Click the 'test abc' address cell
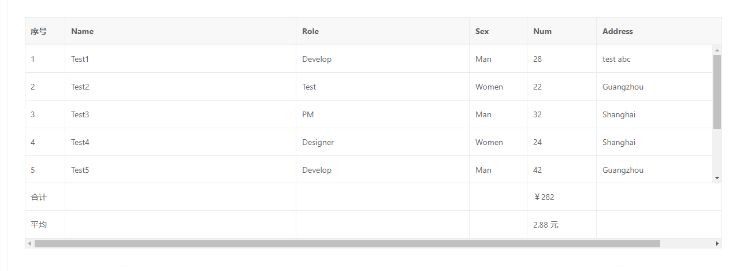733x271 pixels. 616,59
